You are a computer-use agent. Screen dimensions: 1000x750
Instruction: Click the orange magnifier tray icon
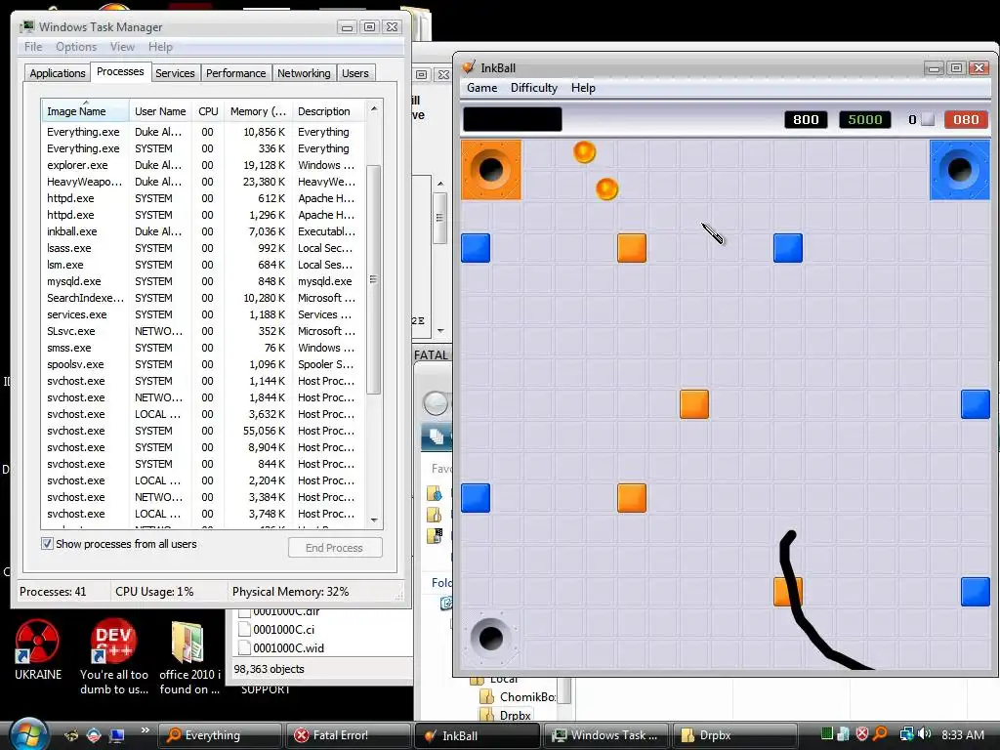click(881, 734)
